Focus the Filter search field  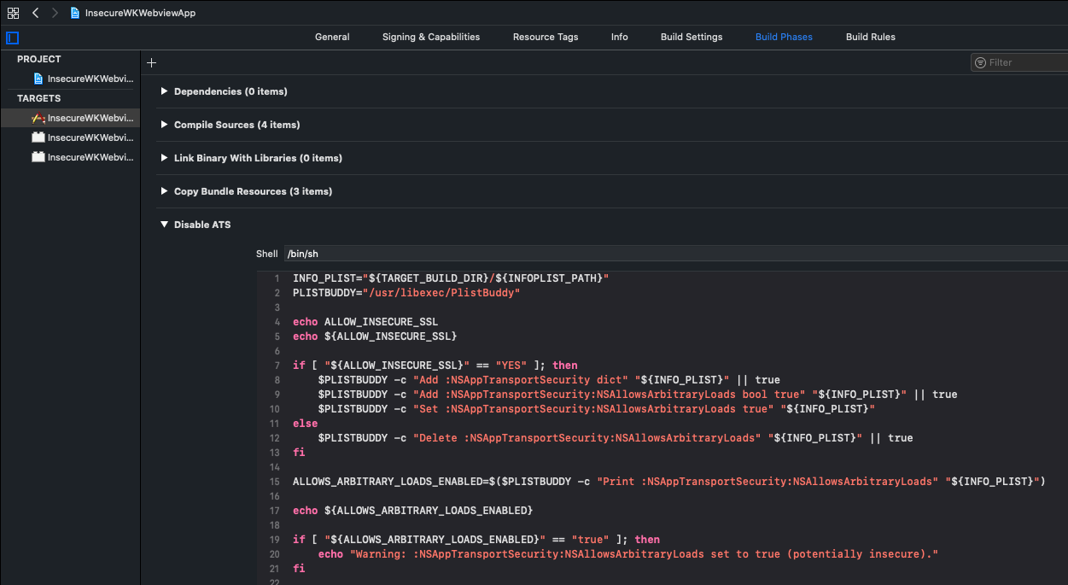tap(1020, 62)
